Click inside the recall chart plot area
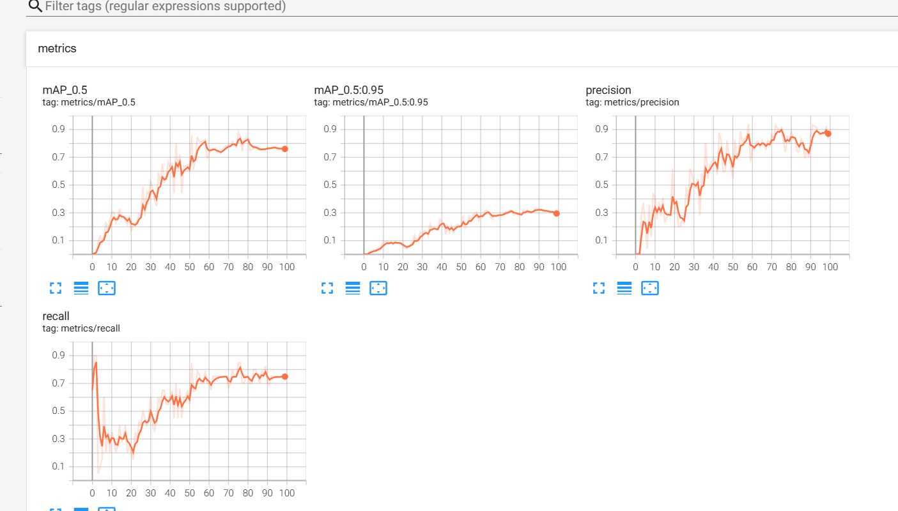This screenshot has width=898, height=511. click(x=190, y=411)
